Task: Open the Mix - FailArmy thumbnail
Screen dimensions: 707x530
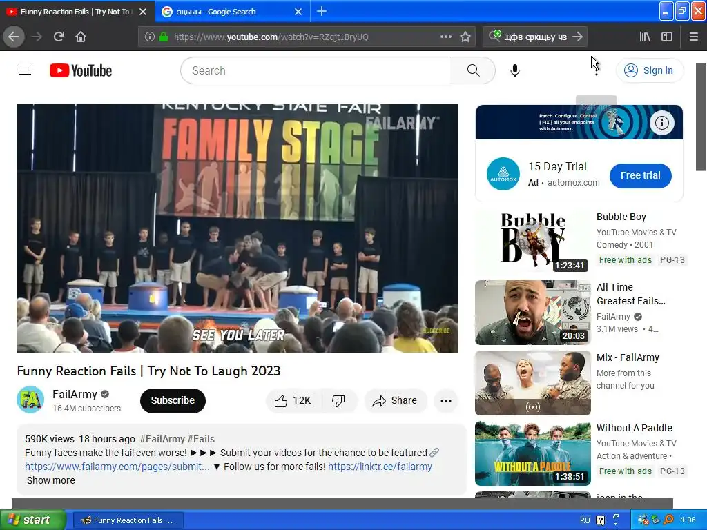Action: [x=533, y=382]
